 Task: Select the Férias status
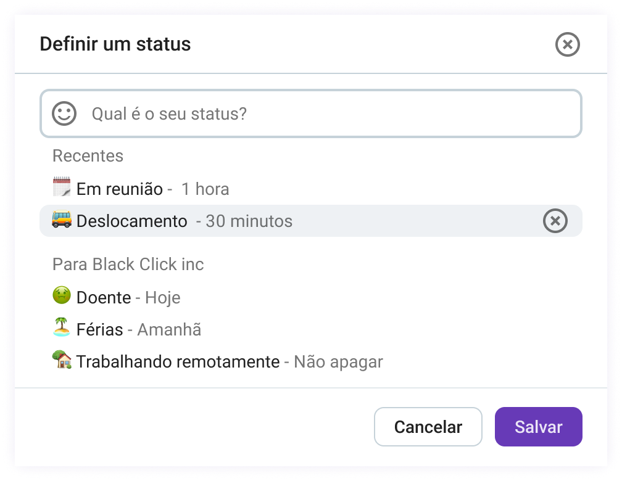click(99, 329)
